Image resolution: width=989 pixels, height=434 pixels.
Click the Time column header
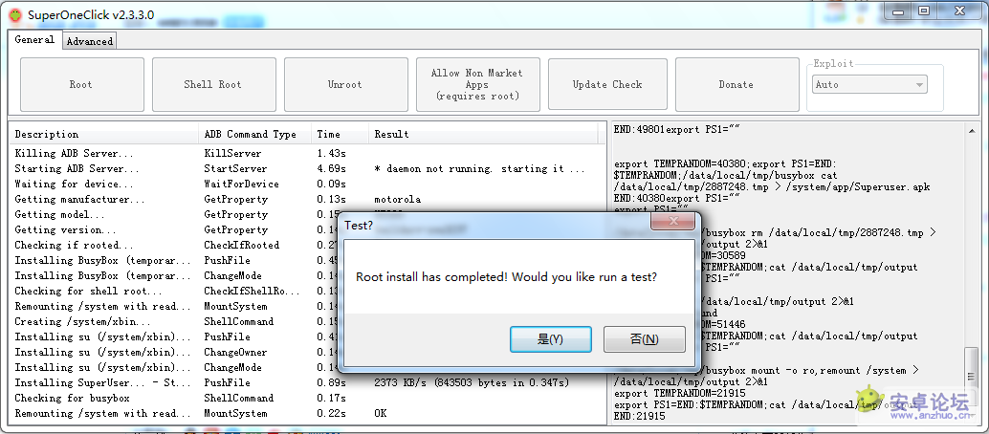coord(328,135)
